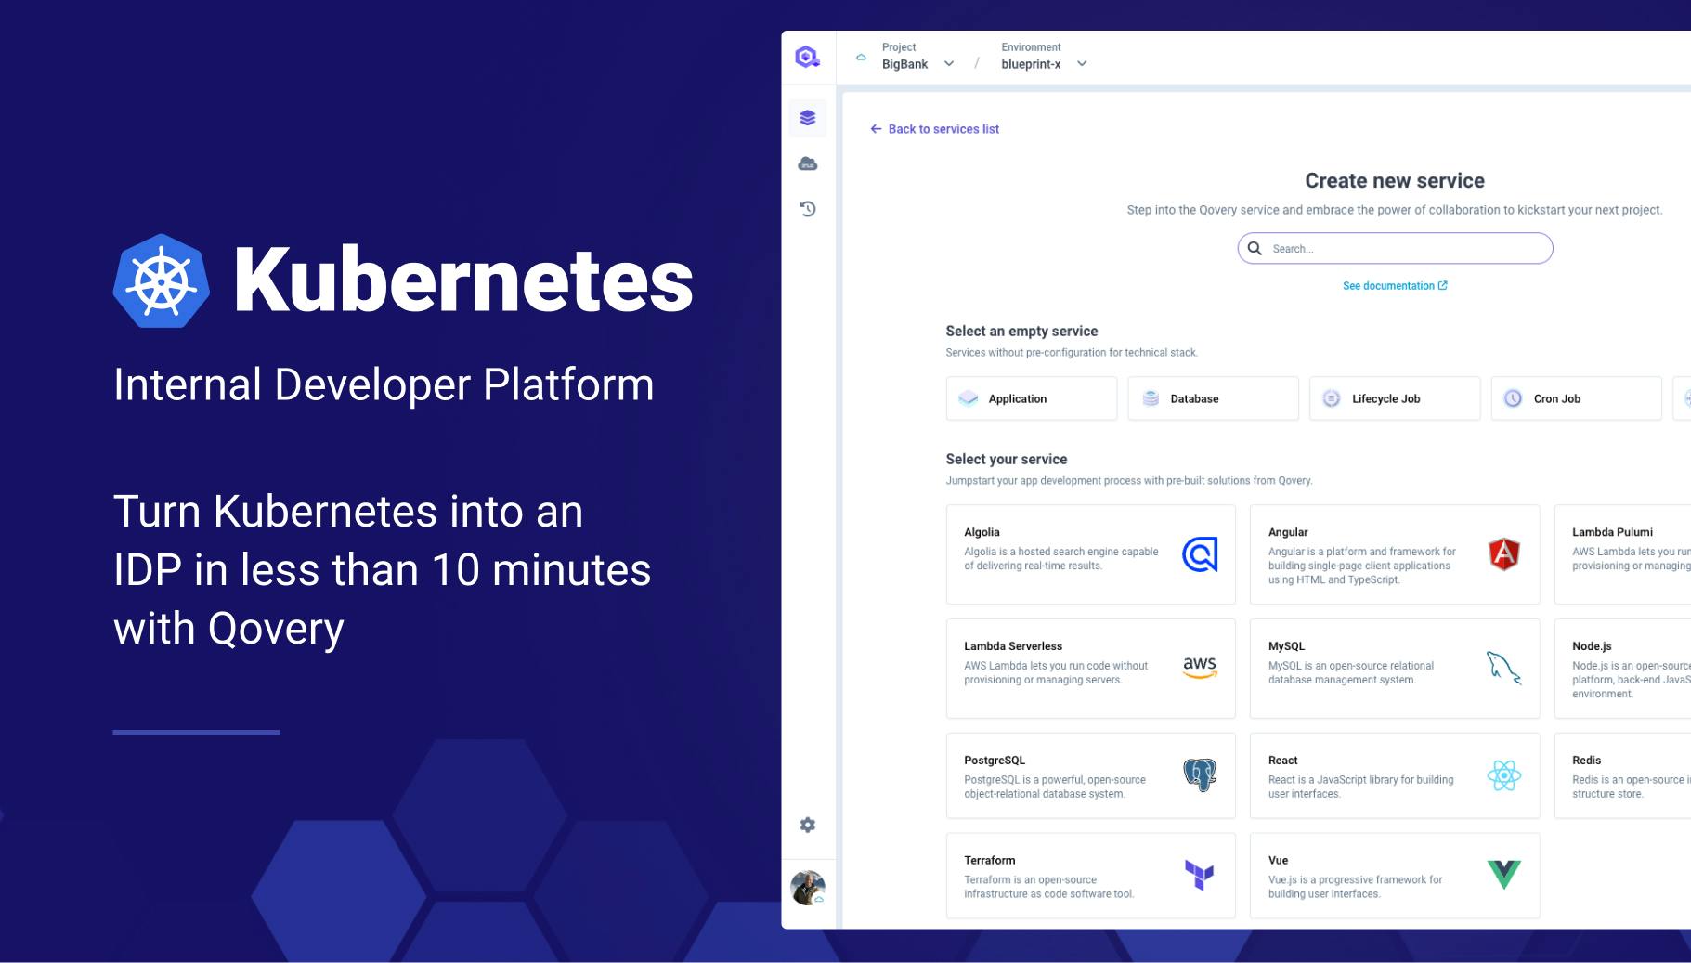Viewport: 1691px width, 963px height.
Task: Select the Application empty service icon
Action: [968, 397]
